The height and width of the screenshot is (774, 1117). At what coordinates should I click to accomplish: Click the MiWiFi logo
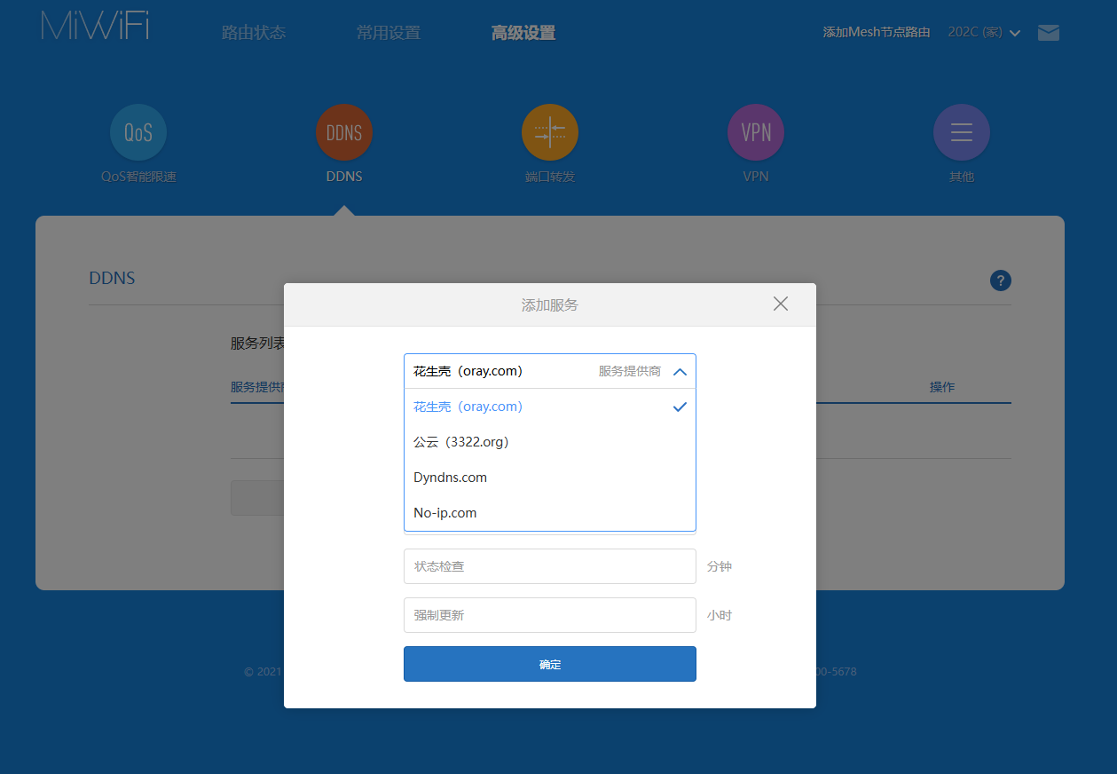[x=95, y=26]
